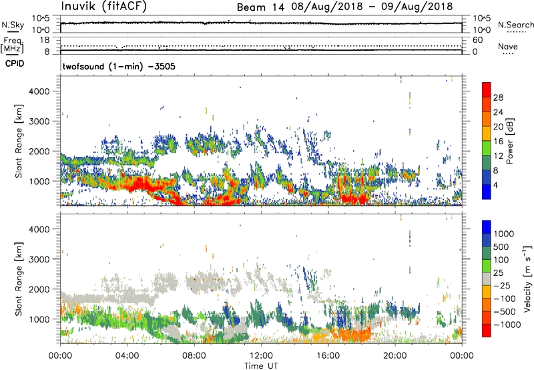
Task: Click the dark green 100–500 Velocity colorbar segment
Action: pos(487,253)
